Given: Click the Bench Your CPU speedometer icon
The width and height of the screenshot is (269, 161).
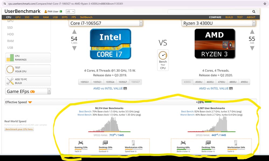Looking at the screenshot, I should tap(163, 55).
